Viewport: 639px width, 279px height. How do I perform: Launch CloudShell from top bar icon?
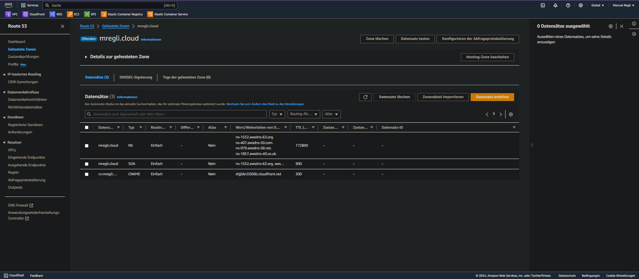tap(543, 5)
